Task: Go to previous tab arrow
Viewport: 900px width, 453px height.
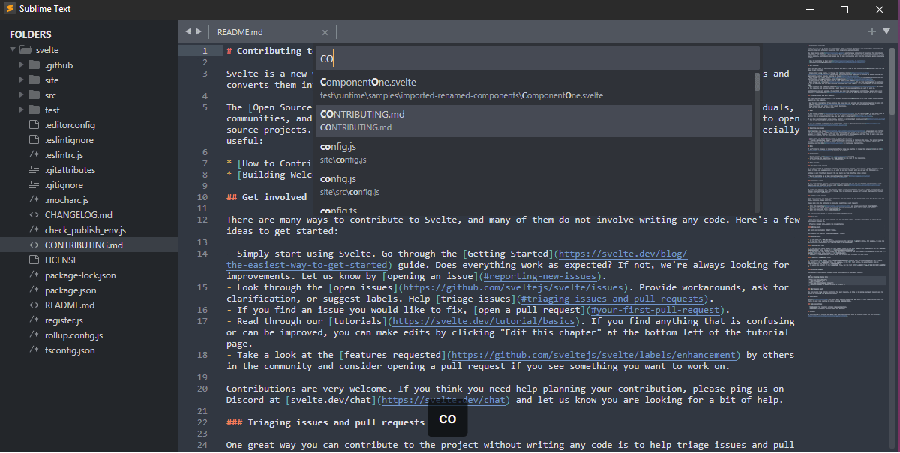Action: [x=188, y=31]
